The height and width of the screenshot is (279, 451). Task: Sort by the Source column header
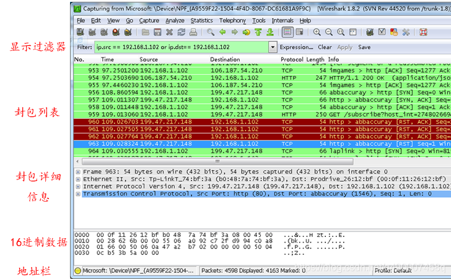coord(149,59)
